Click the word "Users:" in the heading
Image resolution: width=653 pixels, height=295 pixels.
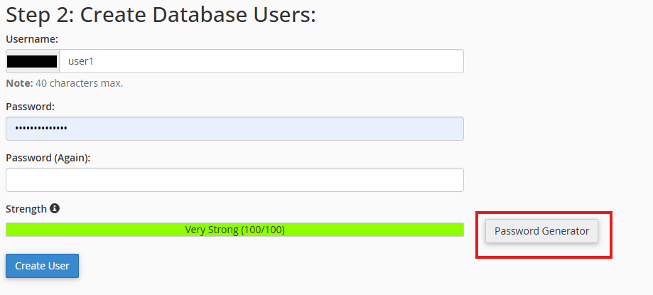pyautogui.click(x=281, y=15)
